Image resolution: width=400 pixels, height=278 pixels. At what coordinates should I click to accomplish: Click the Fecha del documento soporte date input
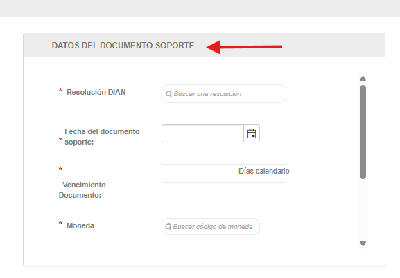(x=203, y=133)
